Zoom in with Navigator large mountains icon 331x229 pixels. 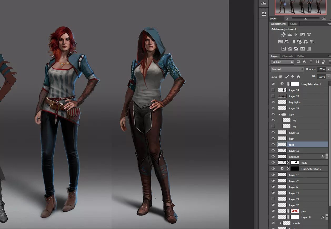point(324,19)
